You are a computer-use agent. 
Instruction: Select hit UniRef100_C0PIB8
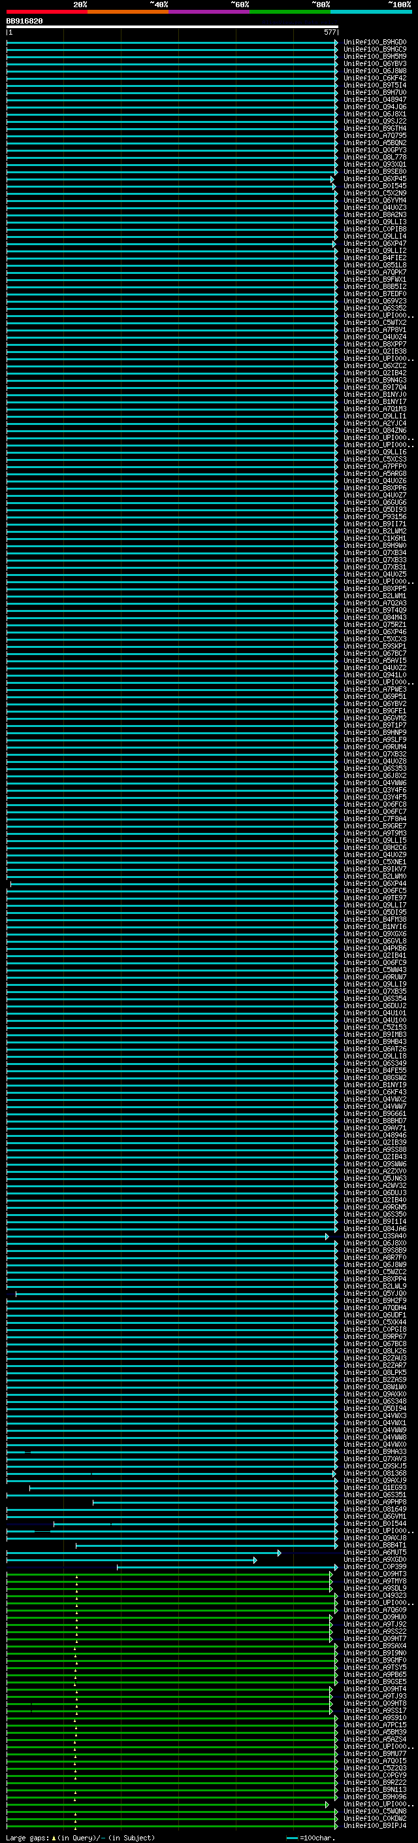(375, 229)
